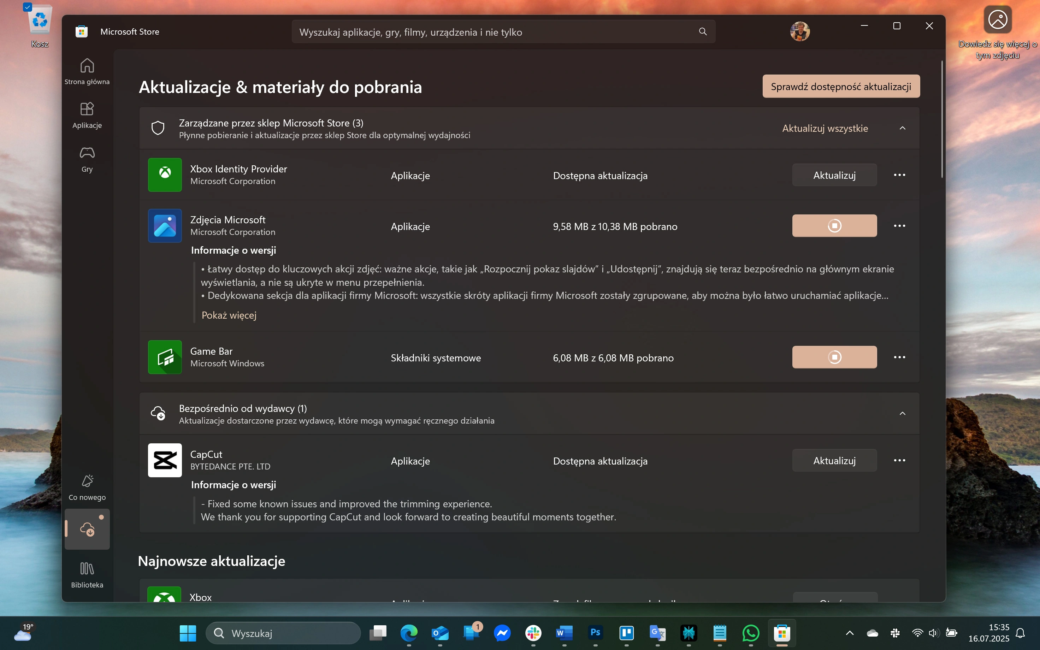Screen dimensions: 1040x650
Task: Open Outlook from the taskbar
Action: coord(440,633)
